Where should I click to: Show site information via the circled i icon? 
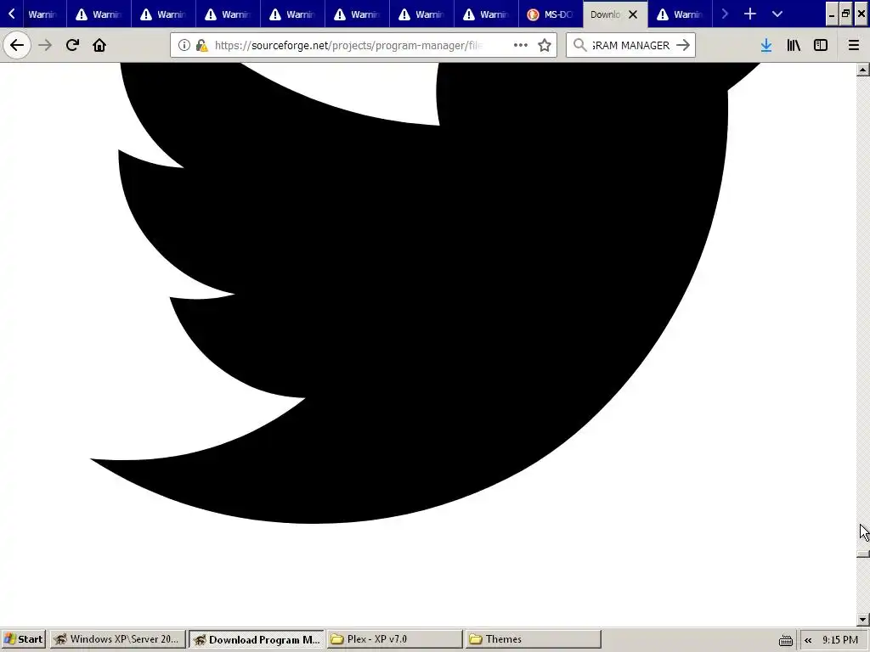(184, 45)
